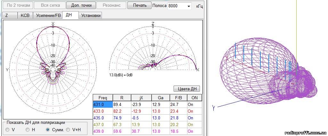This screenshot has width=328, height=136.
Task: Switch to the Z tab
Action: click(10, 15)
